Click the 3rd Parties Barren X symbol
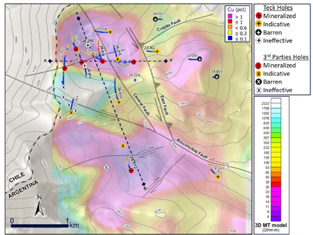This screenshot has width=313, height=235. tap(259, 82)
